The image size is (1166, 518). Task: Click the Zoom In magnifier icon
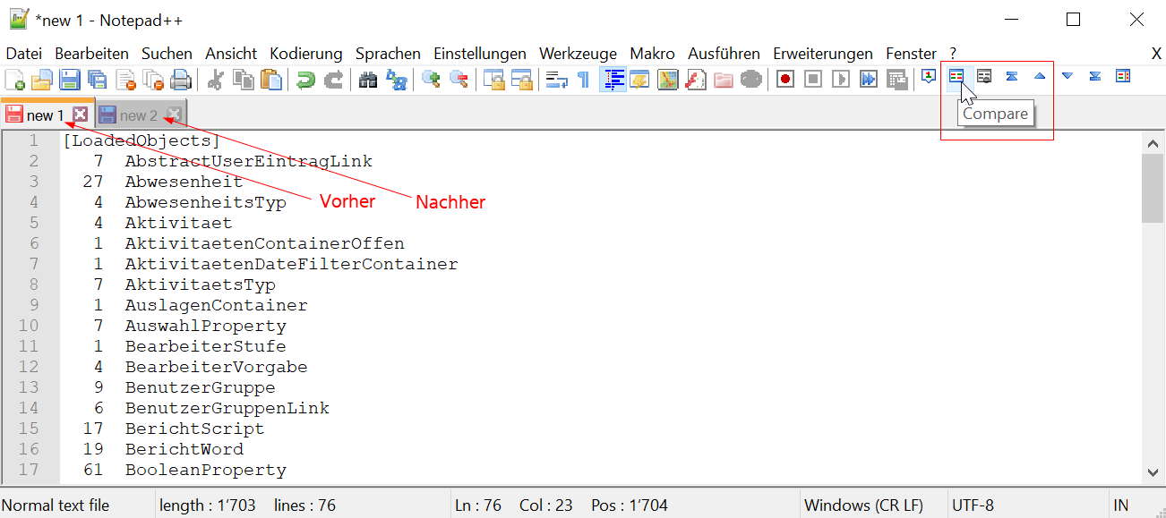coord(431,80)
